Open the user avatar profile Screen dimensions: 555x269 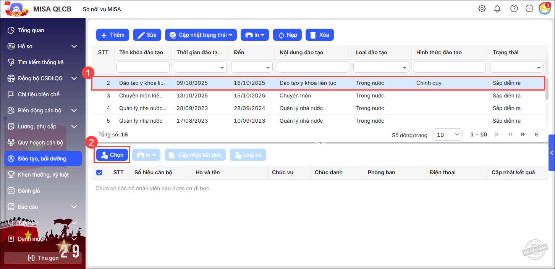[x=544, y=8]
